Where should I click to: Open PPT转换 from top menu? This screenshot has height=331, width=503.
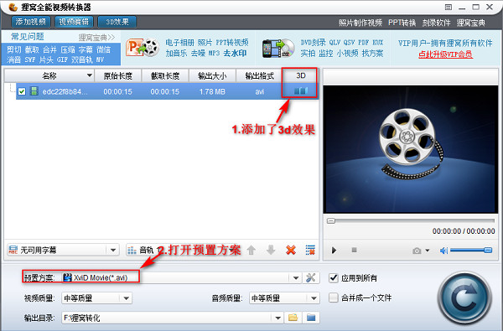[x=402, y=23]
